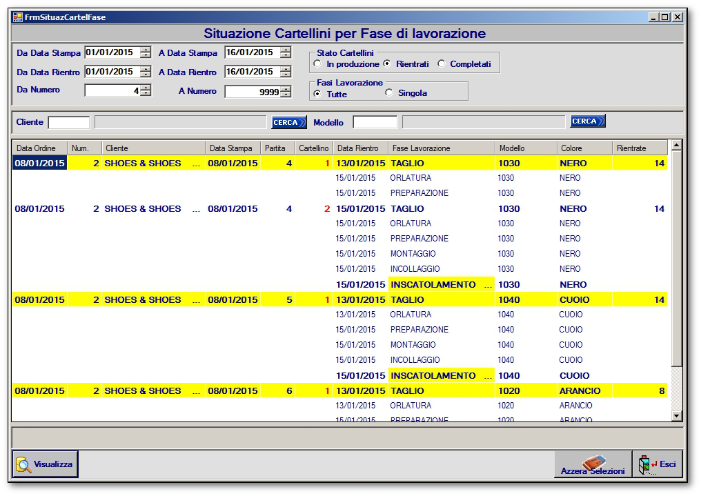This screenshot has height=496, width=701.
Task: Click the Modello code input box
Action: click(375, 121)
